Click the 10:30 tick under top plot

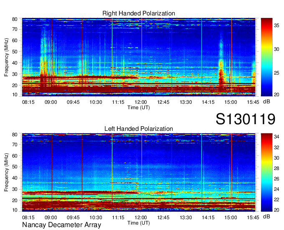96,102
